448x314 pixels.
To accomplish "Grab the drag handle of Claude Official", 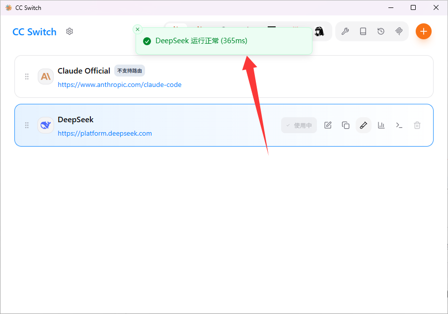I will (x=27, y=77).
